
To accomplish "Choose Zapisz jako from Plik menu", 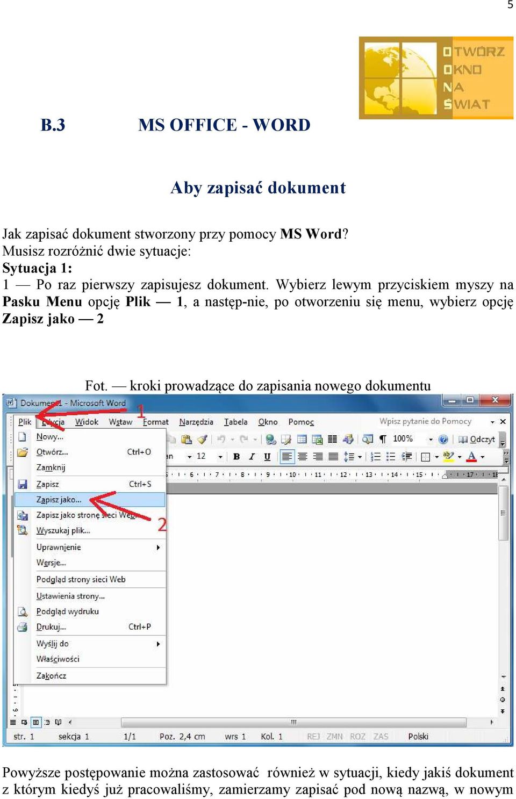I will [x=90, y=500].
